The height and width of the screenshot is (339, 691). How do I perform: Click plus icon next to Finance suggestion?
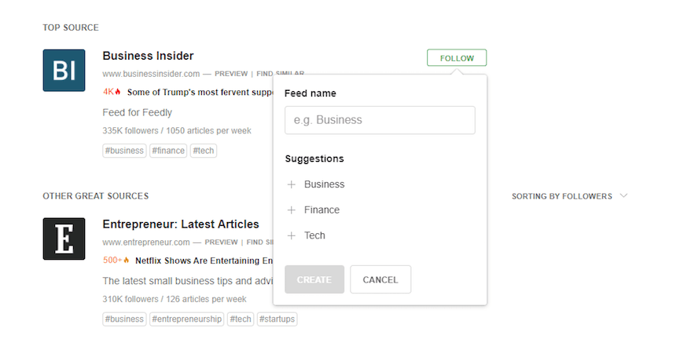(x=292, y=210)
